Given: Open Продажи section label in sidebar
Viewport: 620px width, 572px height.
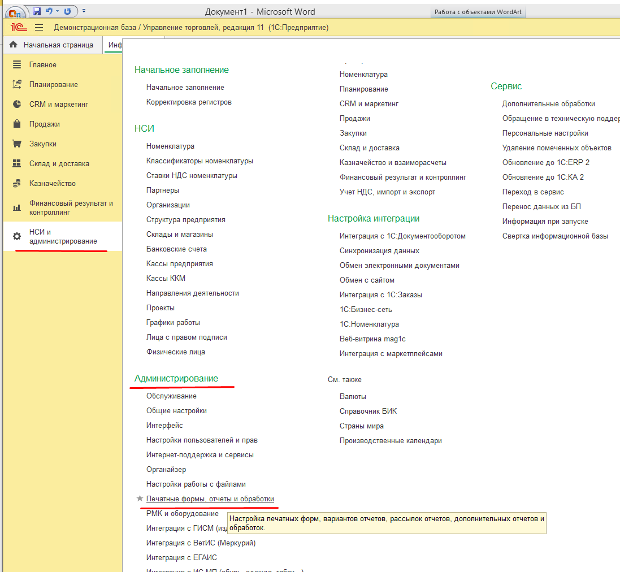Looking at the screenshot, I should click(44, 124).
